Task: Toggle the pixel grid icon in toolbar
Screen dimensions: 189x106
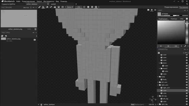Action: pyautogui.click(x=96, y=7)
